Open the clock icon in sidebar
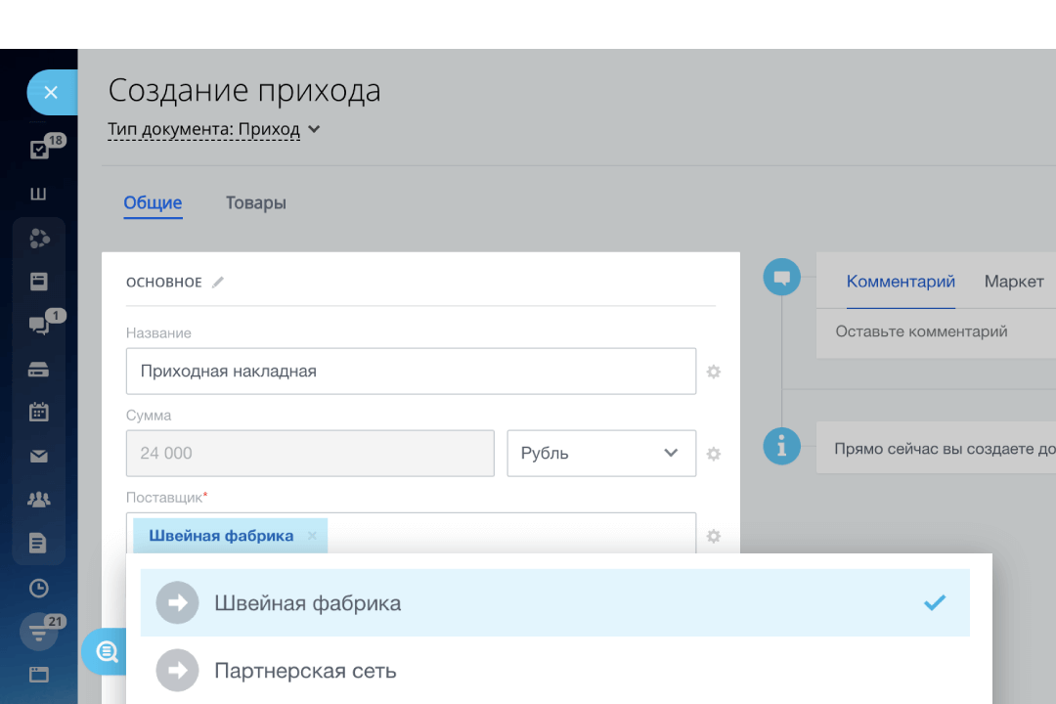Viewport: 1056px width, 704px height. tap(39, 588)
